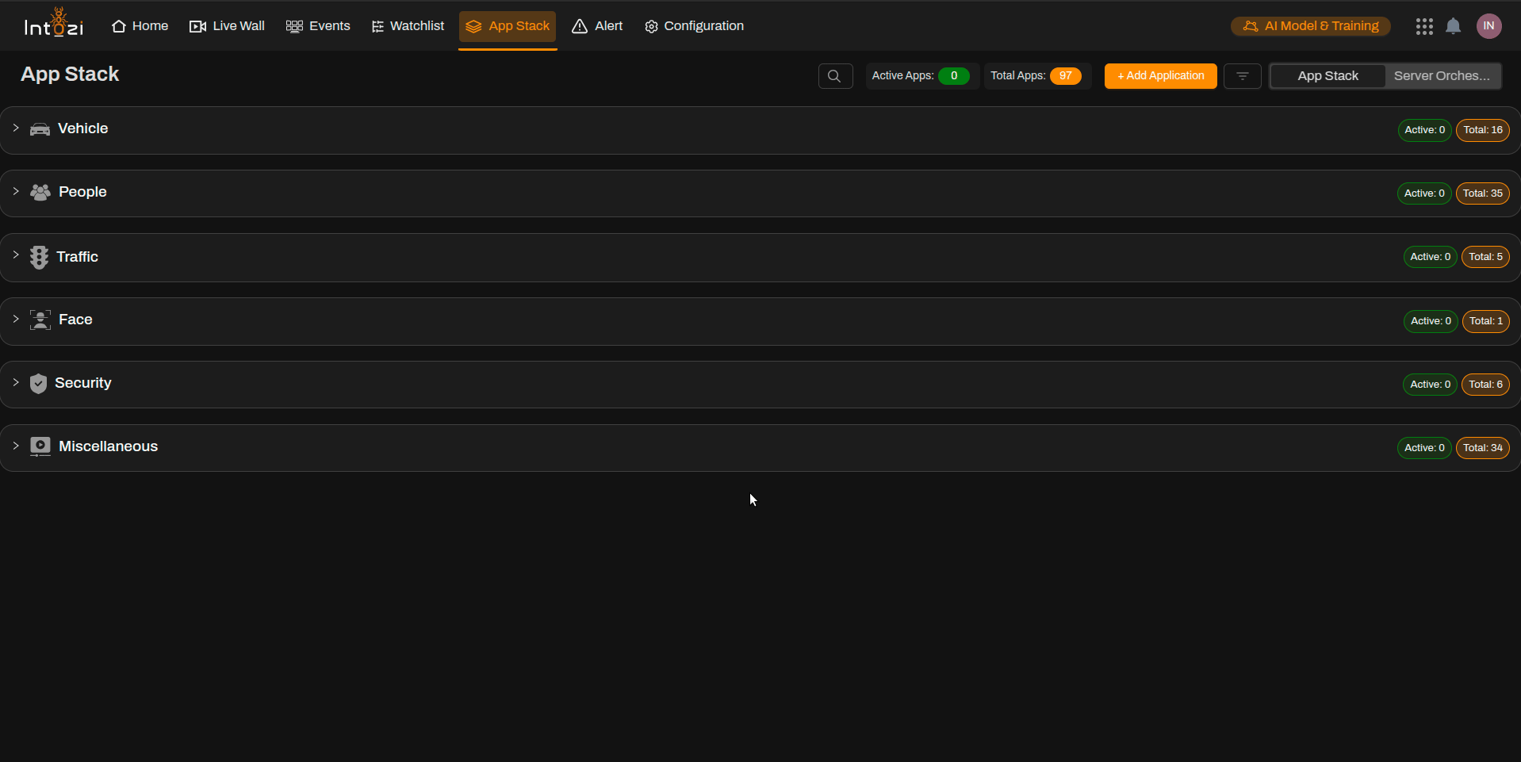Expand the People category chevron
The height and width of the screenshot is (762, 1521).
(x=16, y=192)
